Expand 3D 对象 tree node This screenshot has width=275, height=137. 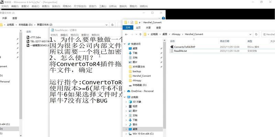click(x=126, y=102)
